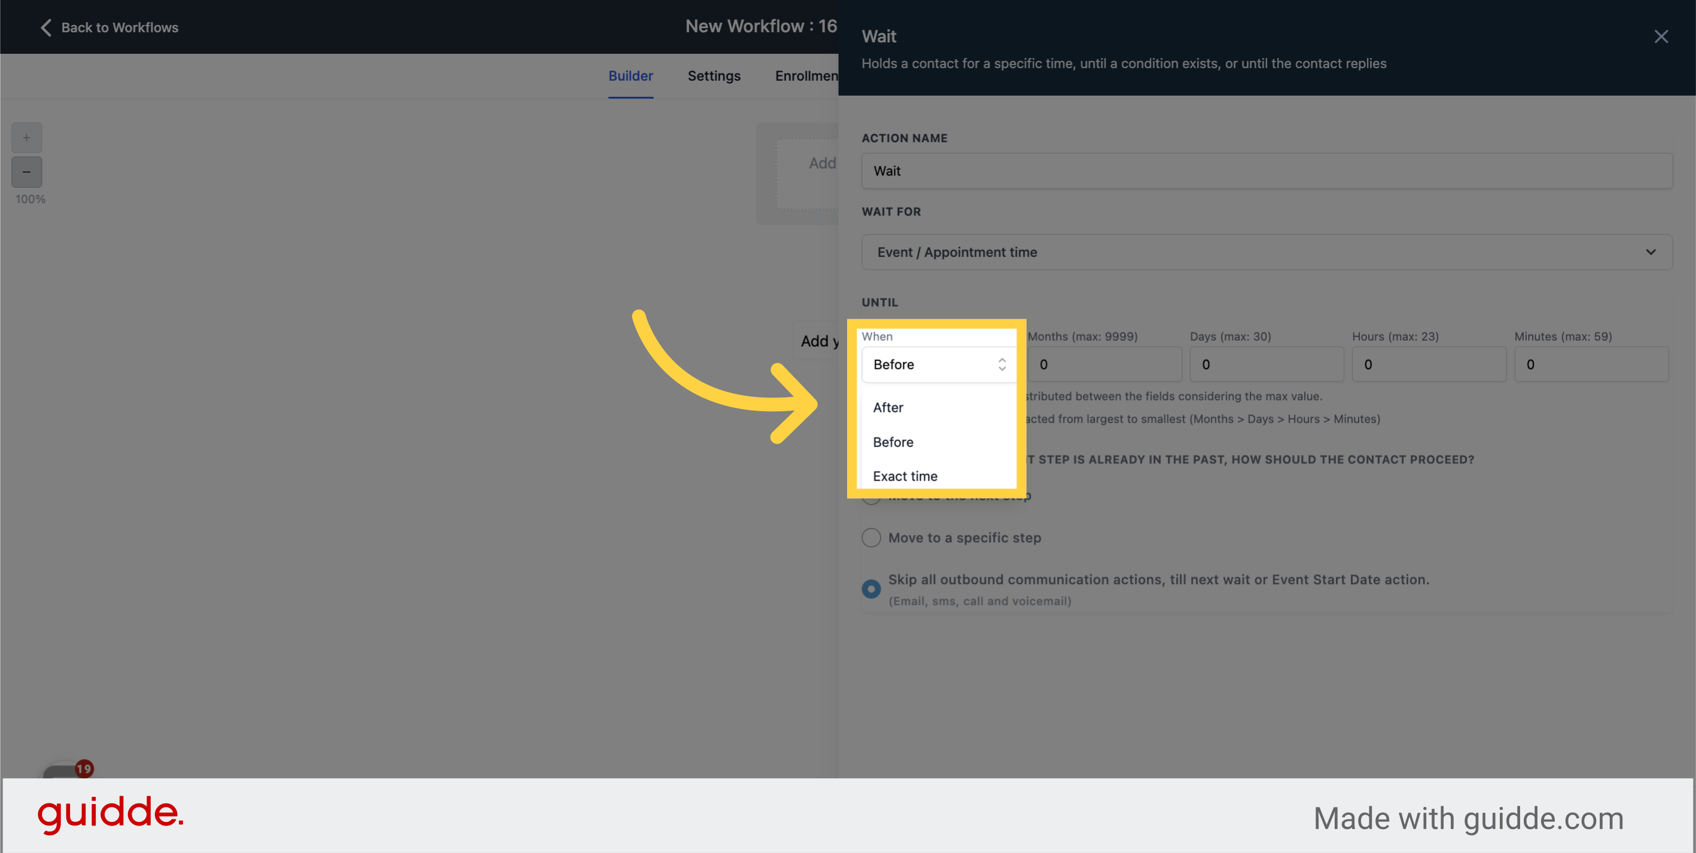1696x853 pixels.
Task: Click the zoom in plus icon
Action: [26, 137]
